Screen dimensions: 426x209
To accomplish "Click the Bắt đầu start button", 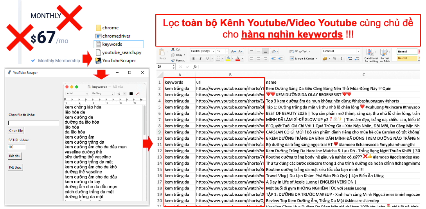I will pyautogui.click(x=15, y=156).
